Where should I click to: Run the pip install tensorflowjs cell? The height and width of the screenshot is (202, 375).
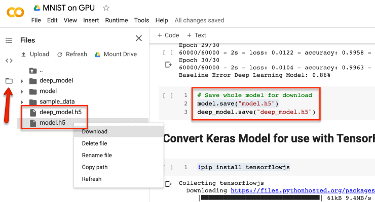tap(168, 168)
